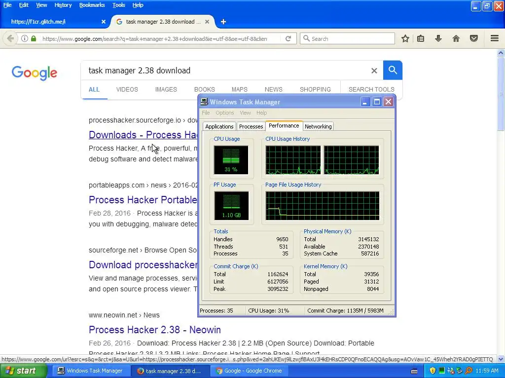The height and width of the screenshot is (378, 505).
Task: Select the SHOPPING search filter
Action: click(315, 90)
